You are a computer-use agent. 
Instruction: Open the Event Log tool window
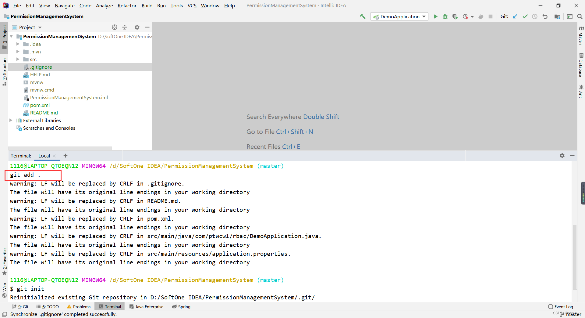coord(561,307)
